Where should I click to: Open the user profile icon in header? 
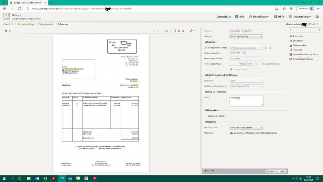coord(317,17)
